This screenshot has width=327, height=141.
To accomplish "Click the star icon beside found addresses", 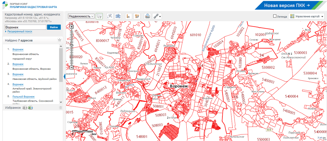I will coord(59,40).
